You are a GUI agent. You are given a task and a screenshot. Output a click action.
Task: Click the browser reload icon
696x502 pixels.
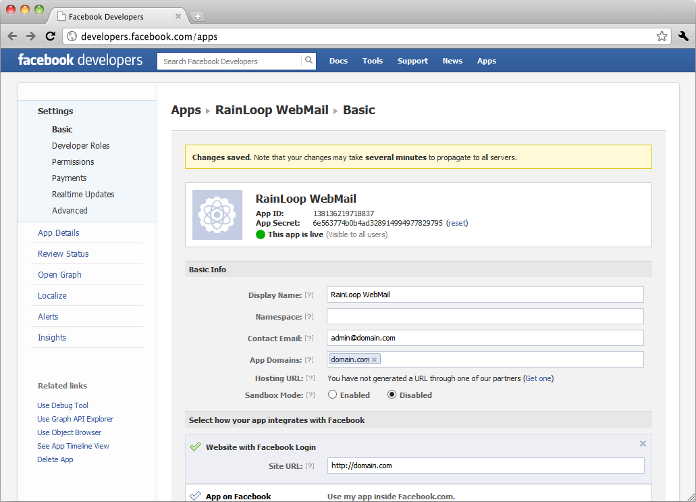click(50, 36)
